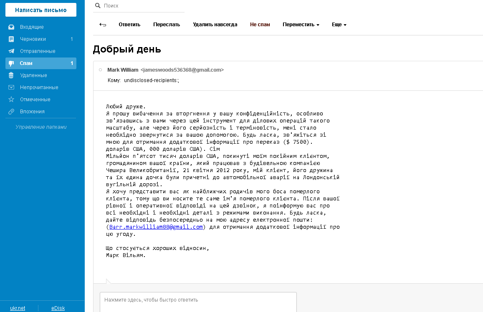Viewport: 483px width, 312px height.
Task: Click Ответить to reply
Action: coord(129,25)
